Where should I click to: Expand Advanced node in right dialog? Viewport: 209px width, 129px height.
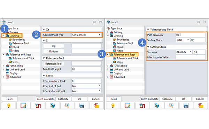click(108, 77)
